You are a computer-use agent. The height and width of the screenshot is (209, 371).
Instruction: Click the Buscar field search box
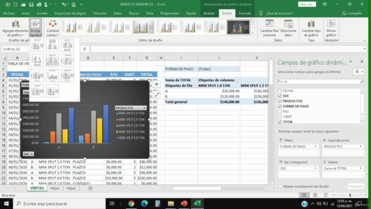point(321,81)
